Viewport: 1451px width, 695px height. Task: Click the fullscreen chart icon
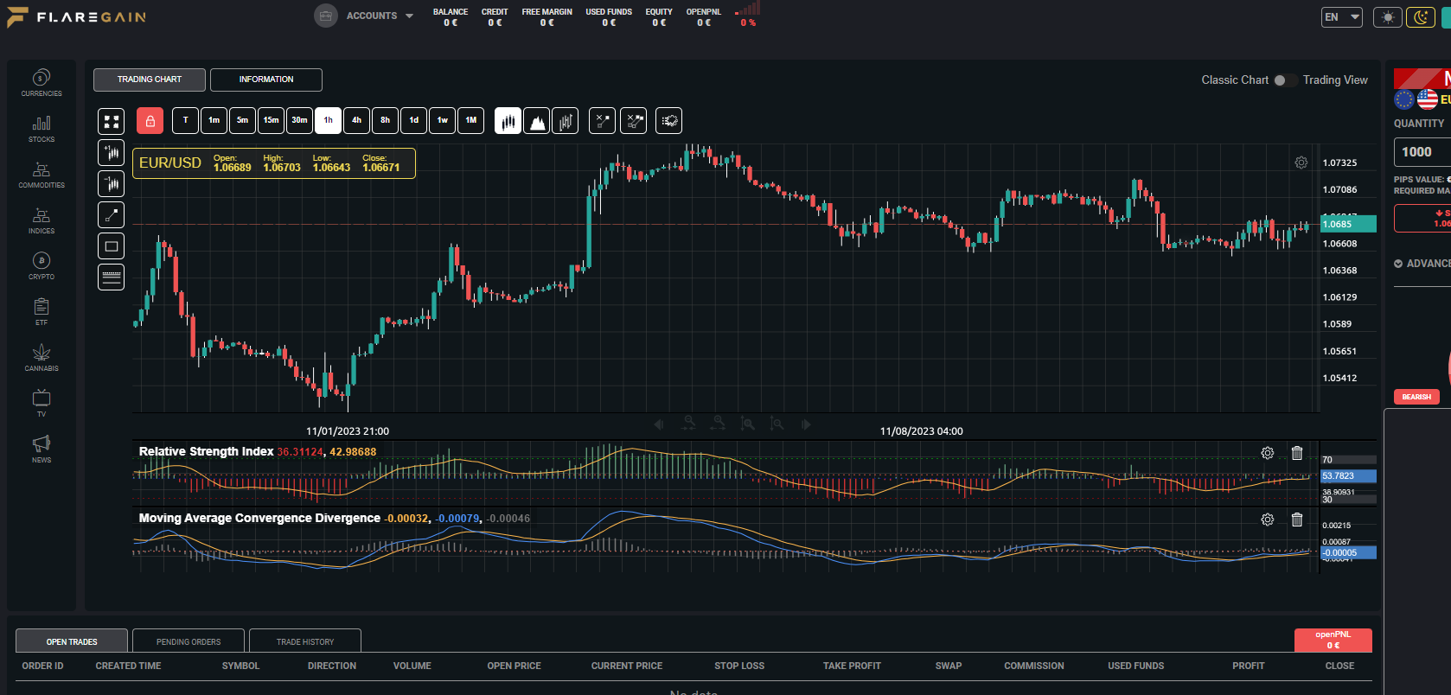click(x=111, y=121)
